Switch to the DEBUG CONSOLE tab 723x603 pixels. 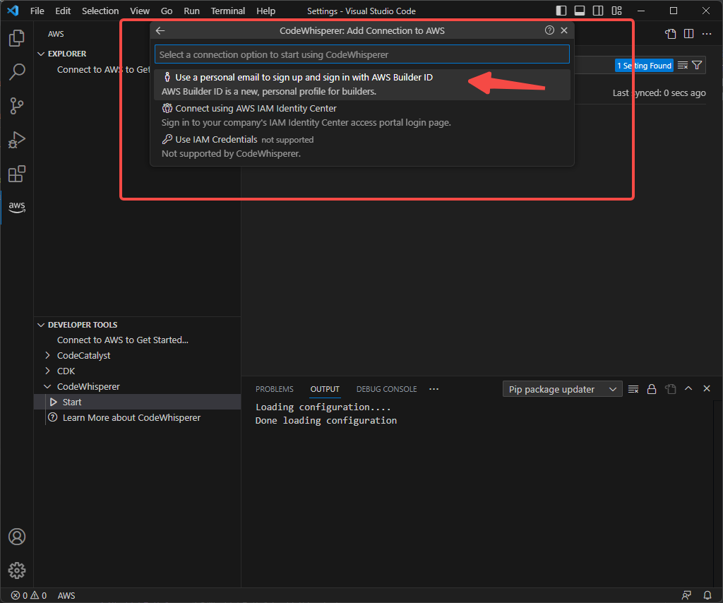(386, 389)
